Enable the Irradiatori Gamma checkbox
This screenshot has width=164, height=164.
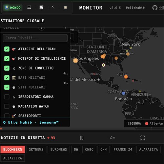point(7,97)
